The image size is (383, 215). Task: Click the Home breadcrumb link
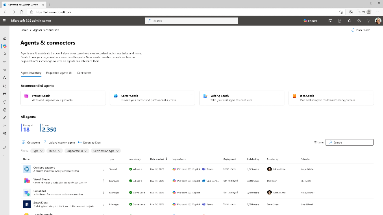(24, 30)
